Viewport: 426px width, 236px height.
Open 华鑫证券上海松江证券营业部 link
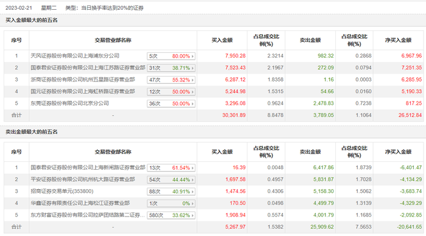[x=80, y=203]
